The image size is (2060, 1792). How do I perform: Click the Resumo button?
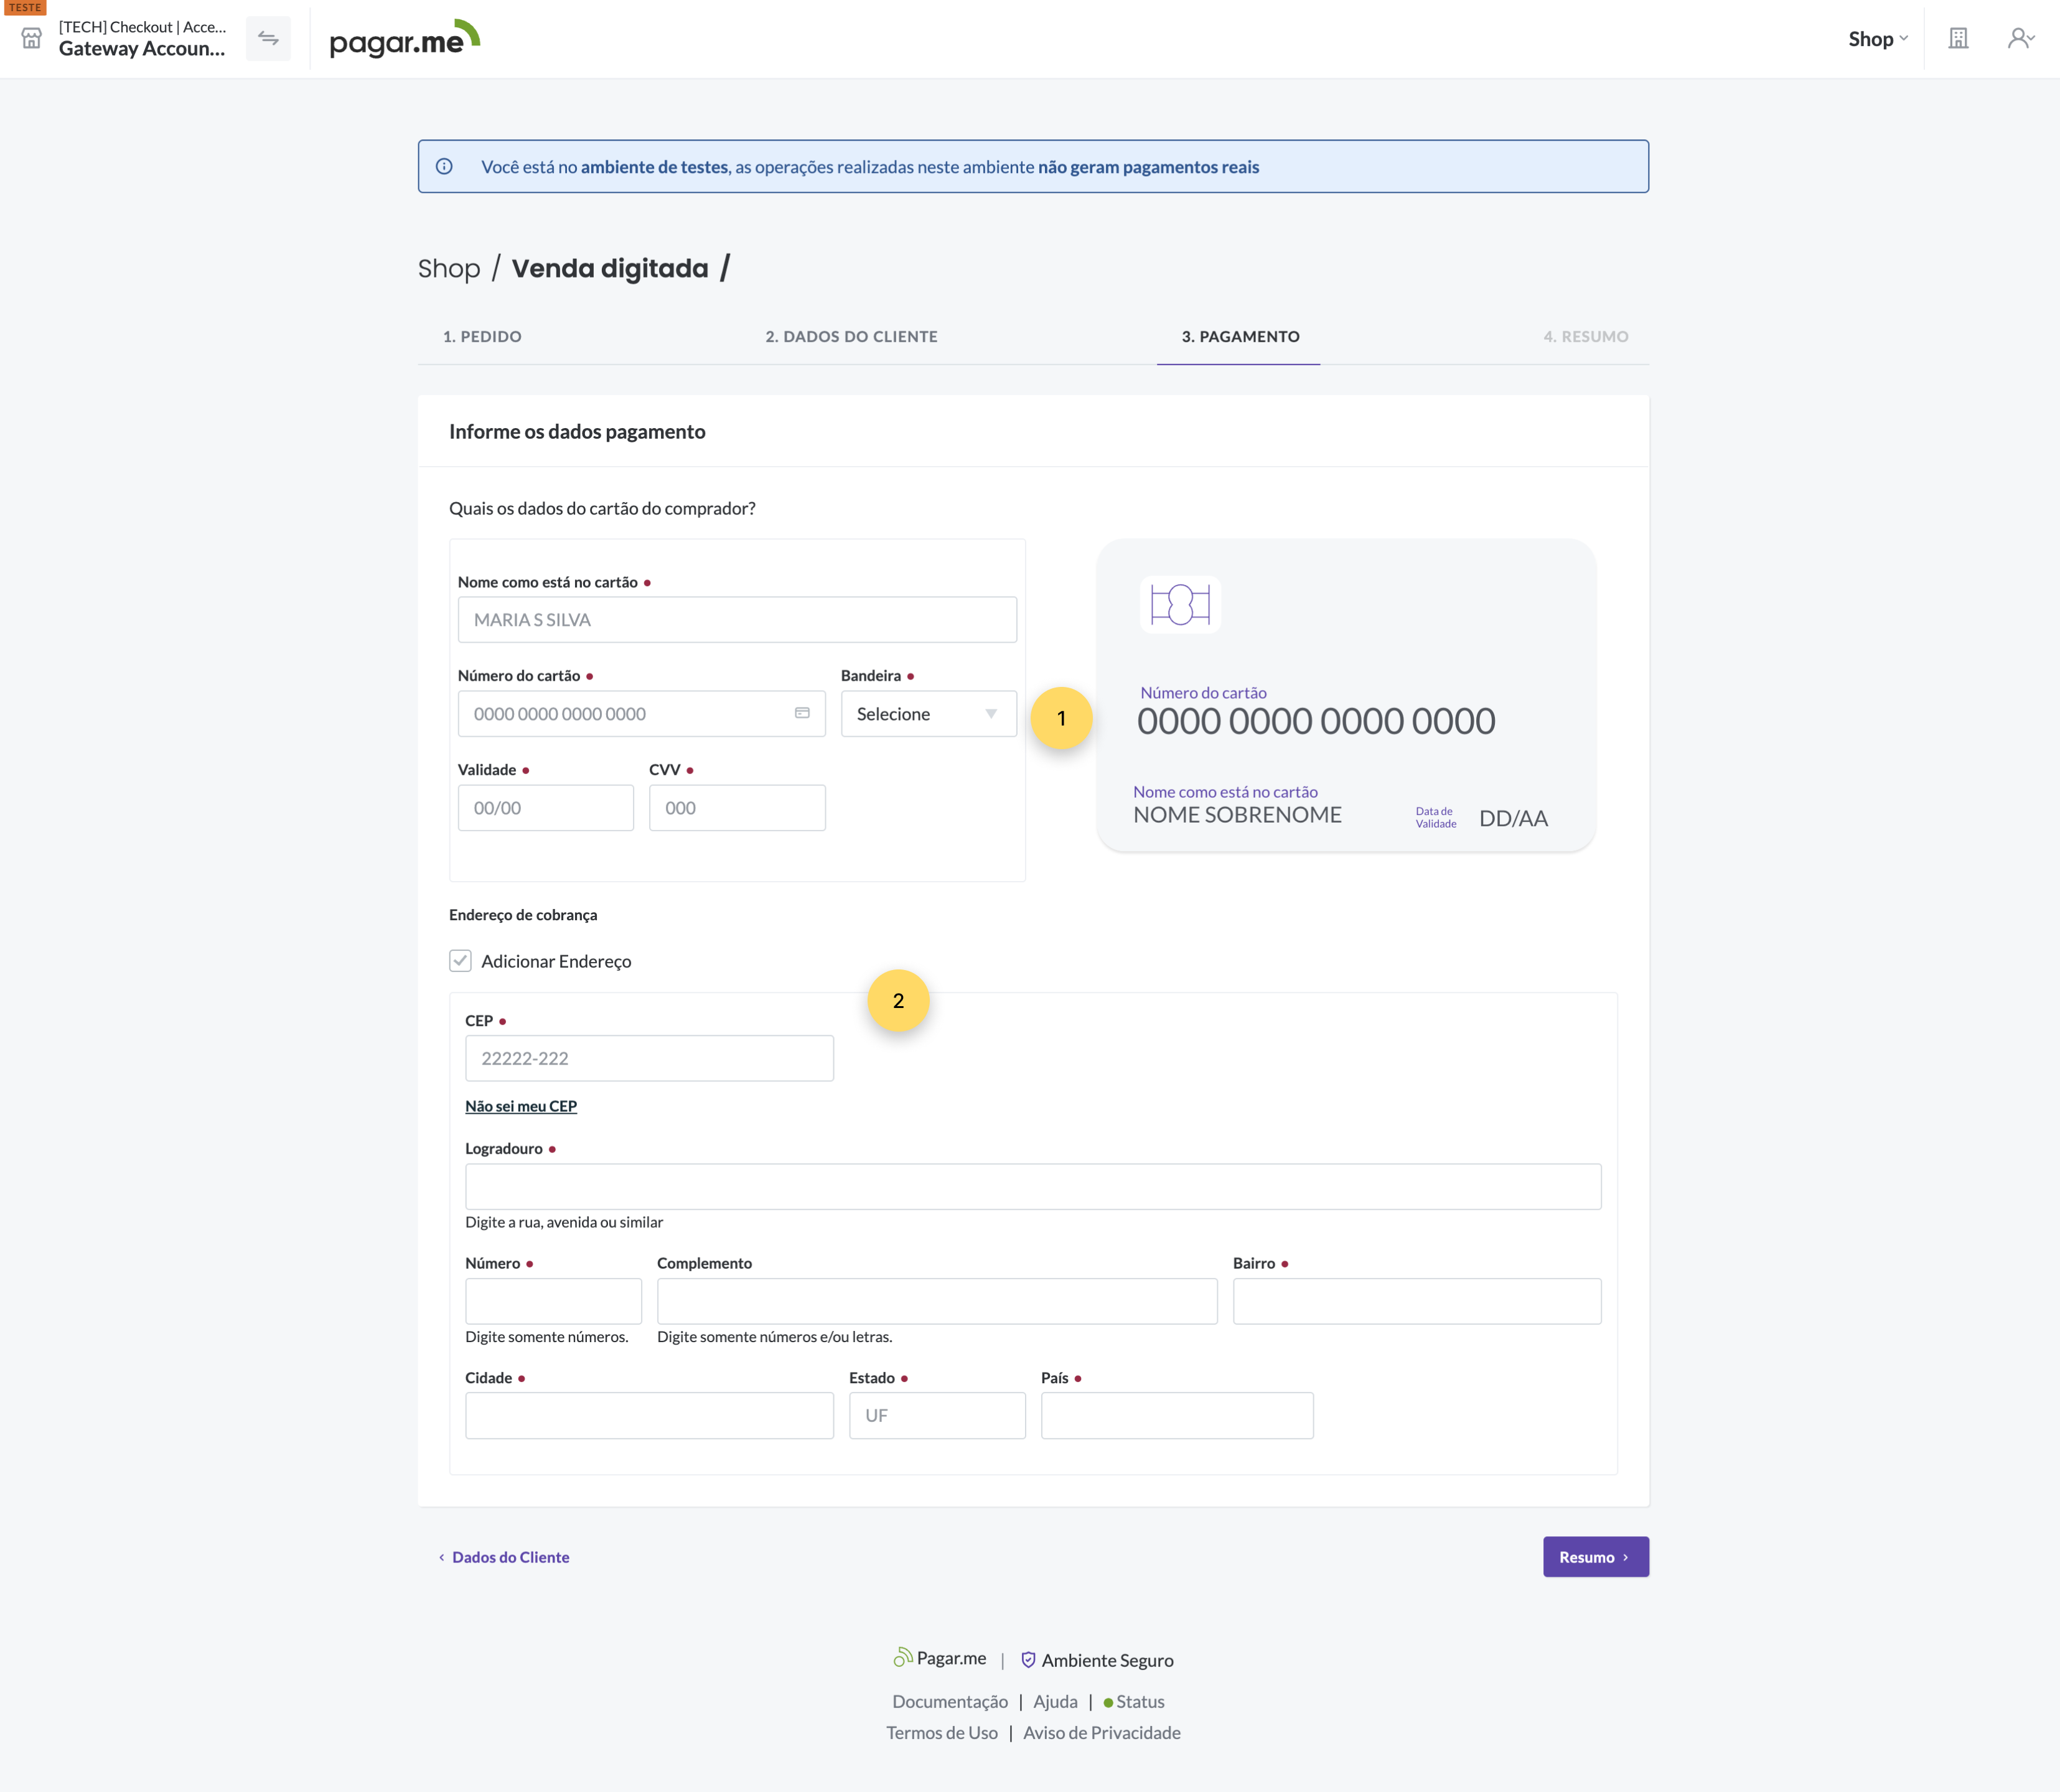tap(1595, 1557)
